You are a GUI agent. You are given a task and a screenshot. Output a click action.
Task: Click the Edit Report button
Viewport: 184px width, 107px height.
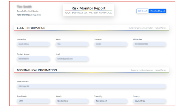(142, 11)
